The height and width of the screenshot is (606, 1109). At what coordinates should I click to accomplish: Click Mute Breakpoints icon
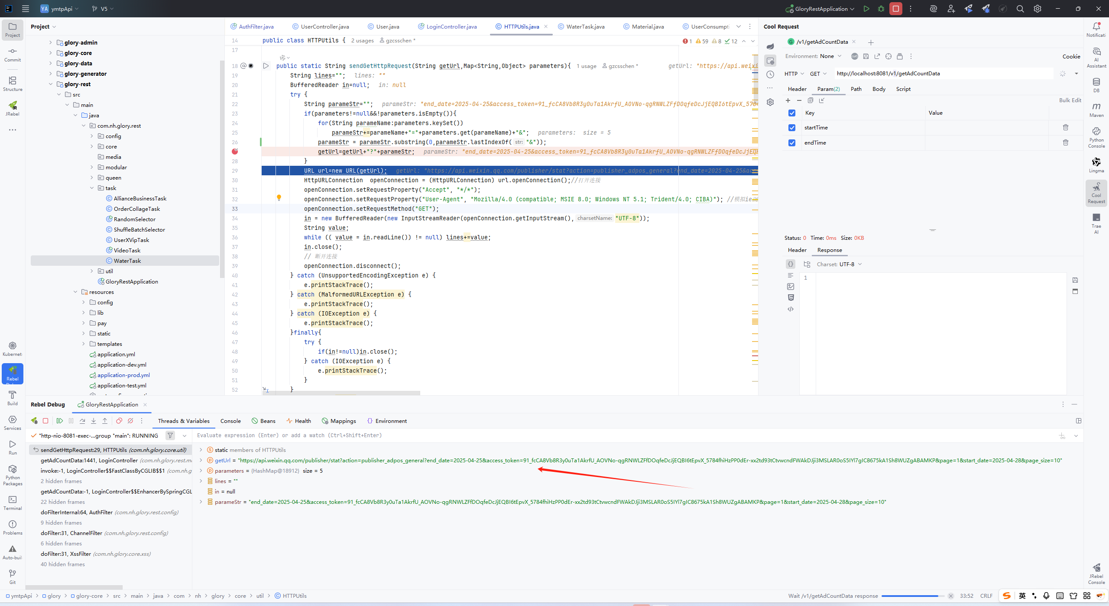[130, 421]
